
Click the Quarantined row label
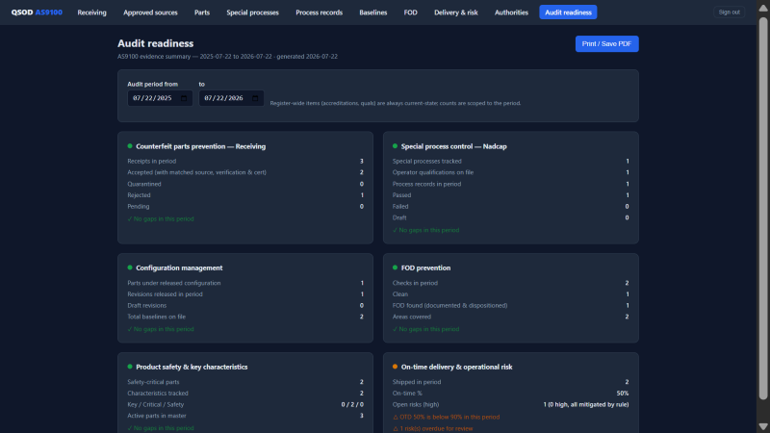pos(144,184)
